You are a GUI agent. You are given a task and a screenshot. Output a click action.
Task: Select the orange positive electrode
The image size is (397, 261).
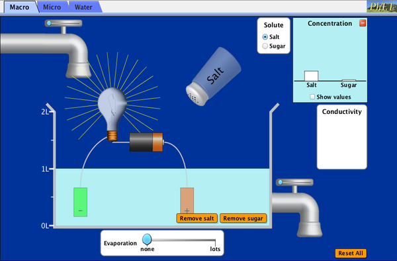coord(187,201)
